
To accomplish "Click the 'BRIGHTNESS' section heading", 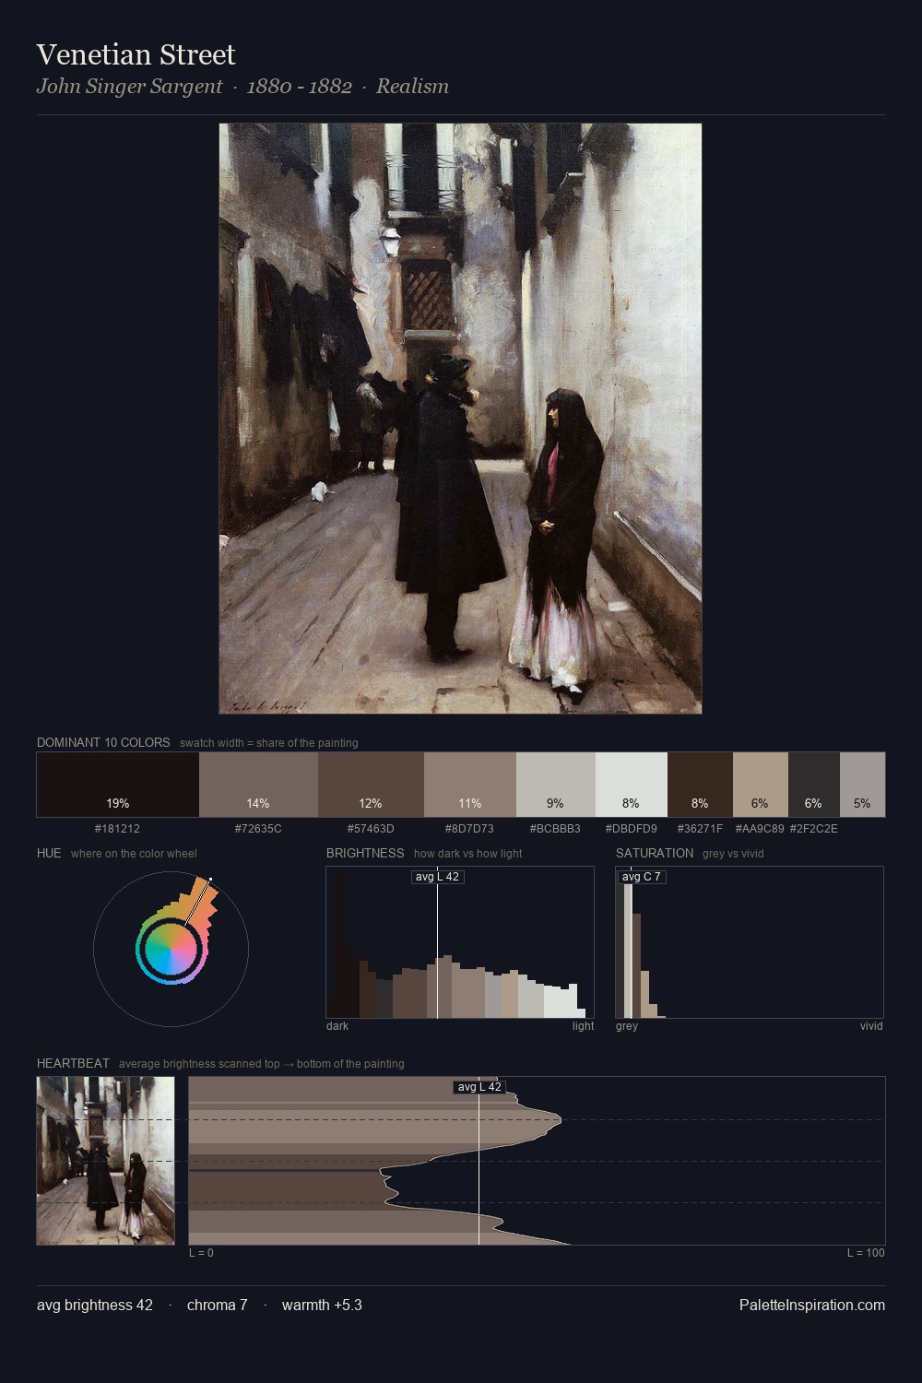I will (x=365, y=853).
